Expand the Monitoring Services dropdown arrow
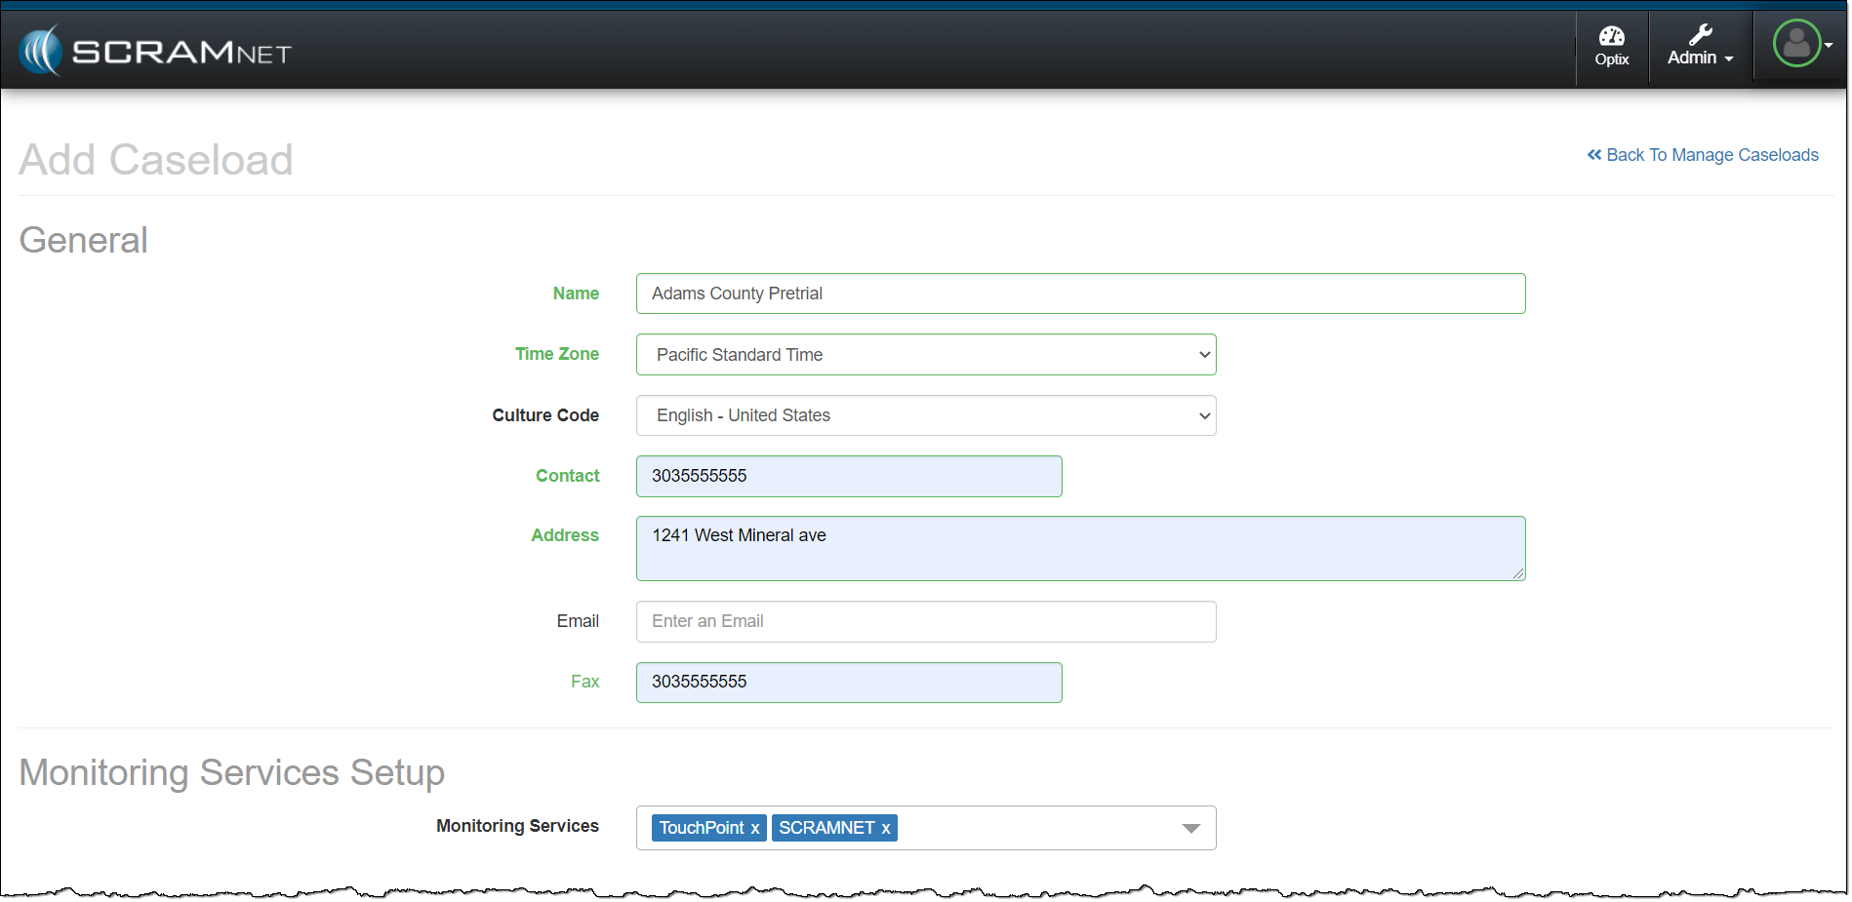 (x=1190, y=828)
